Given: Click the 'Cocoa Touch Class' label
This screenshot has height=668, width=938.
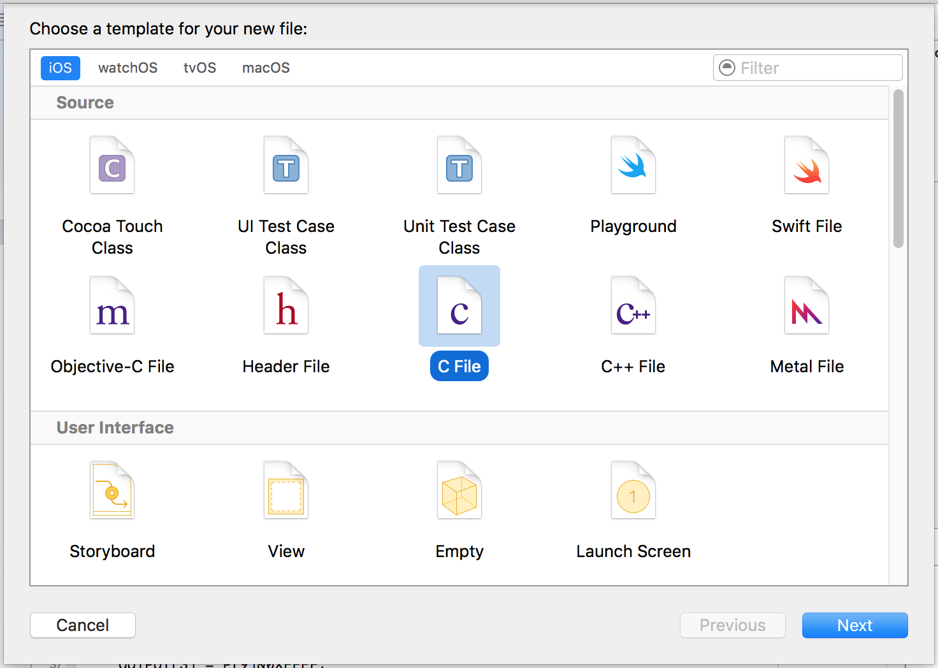Looking at the screenshot, I should tap(112, 237).
